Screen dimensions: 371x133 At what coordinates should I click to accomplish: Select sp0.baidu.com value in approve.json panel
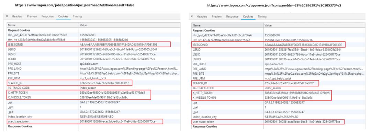pos(274,64)
